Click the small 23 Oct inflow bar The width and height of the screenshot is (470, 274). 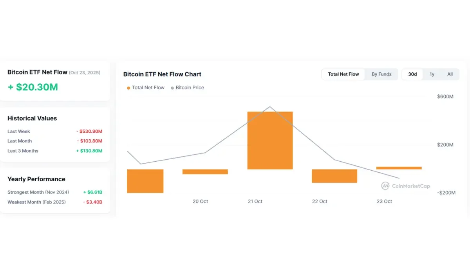click(399, 168)
